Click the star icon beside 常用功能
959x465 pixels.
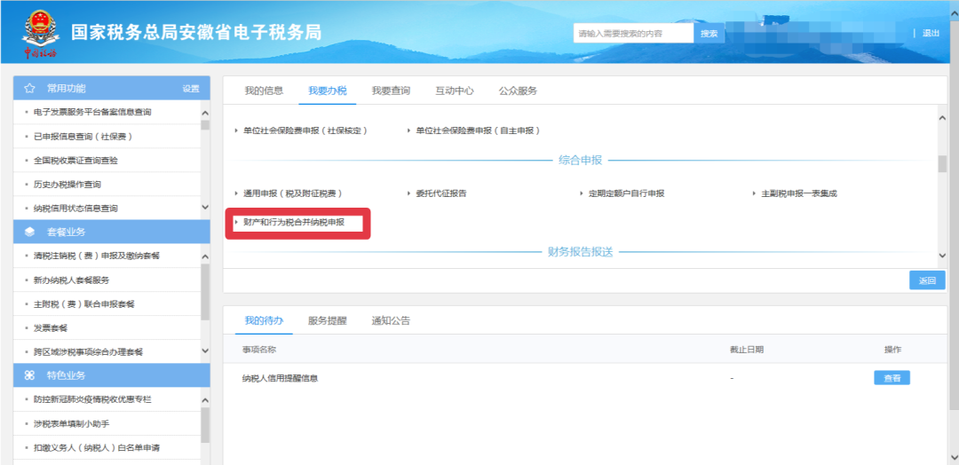pos(28,89)
